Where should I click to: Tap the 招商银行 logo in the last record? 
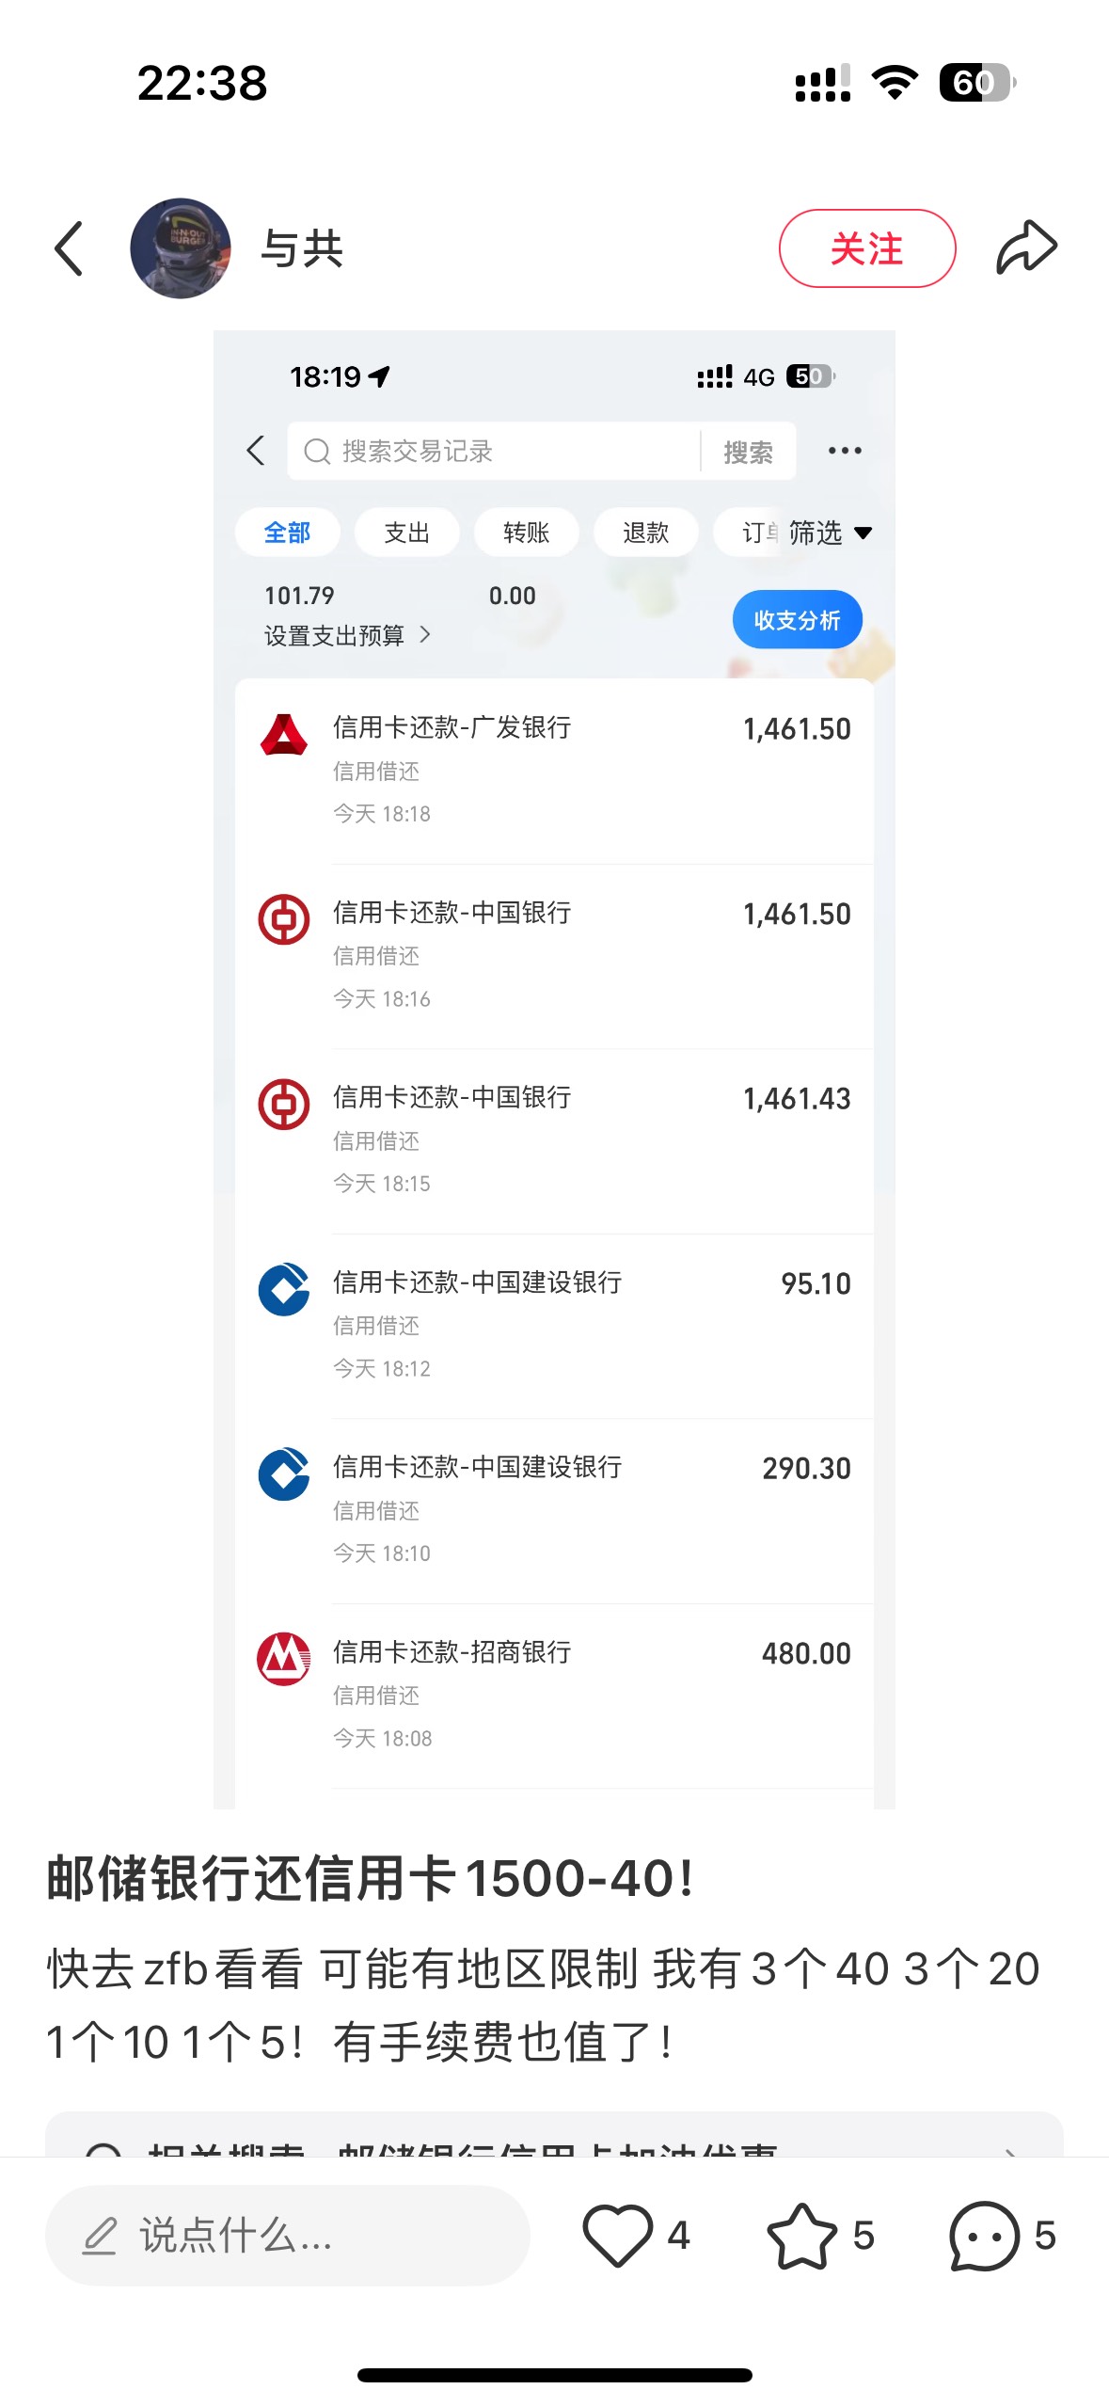(283, 1659)
